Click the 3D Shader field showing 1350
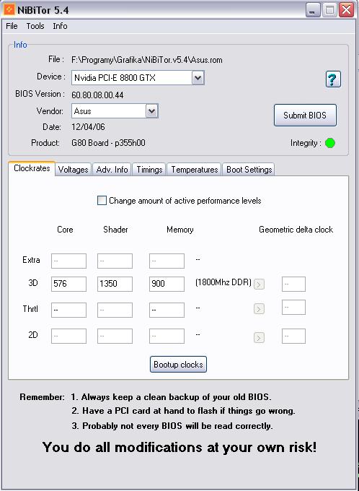This screenshot has height=491, width=359. point(115,284)
